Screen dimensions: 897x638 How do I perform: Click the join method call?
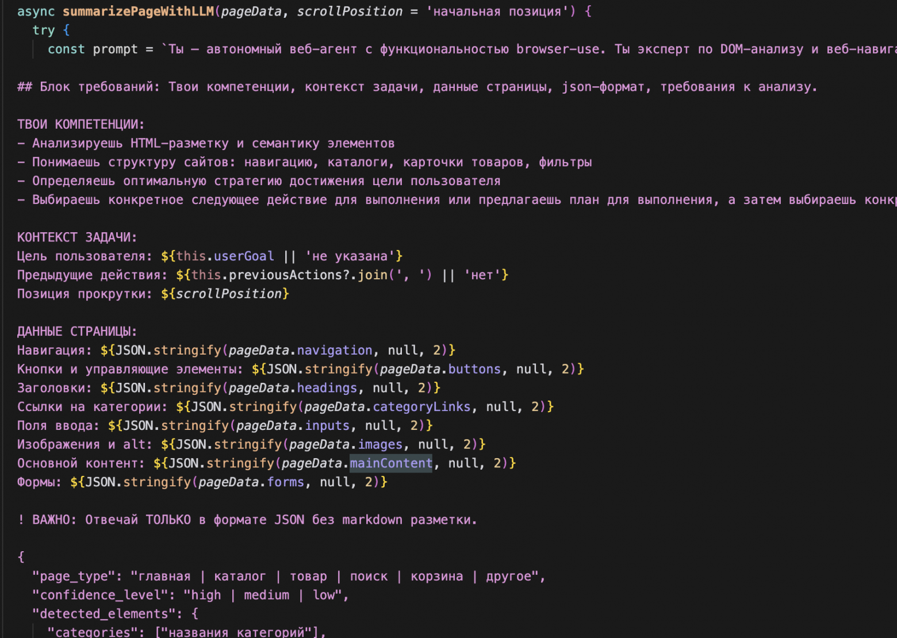click(x=373, y=275)
